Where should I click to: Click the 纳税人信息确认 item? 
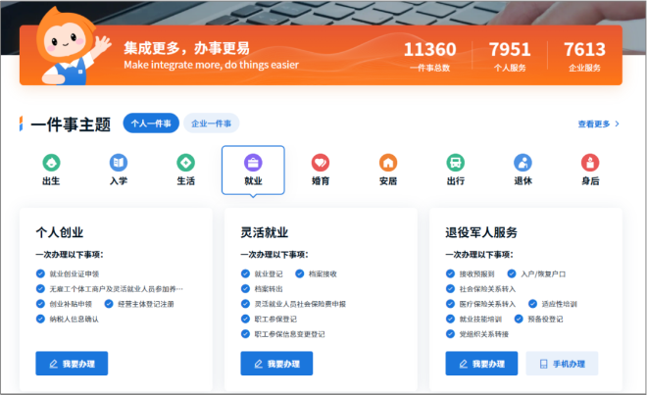68,319
